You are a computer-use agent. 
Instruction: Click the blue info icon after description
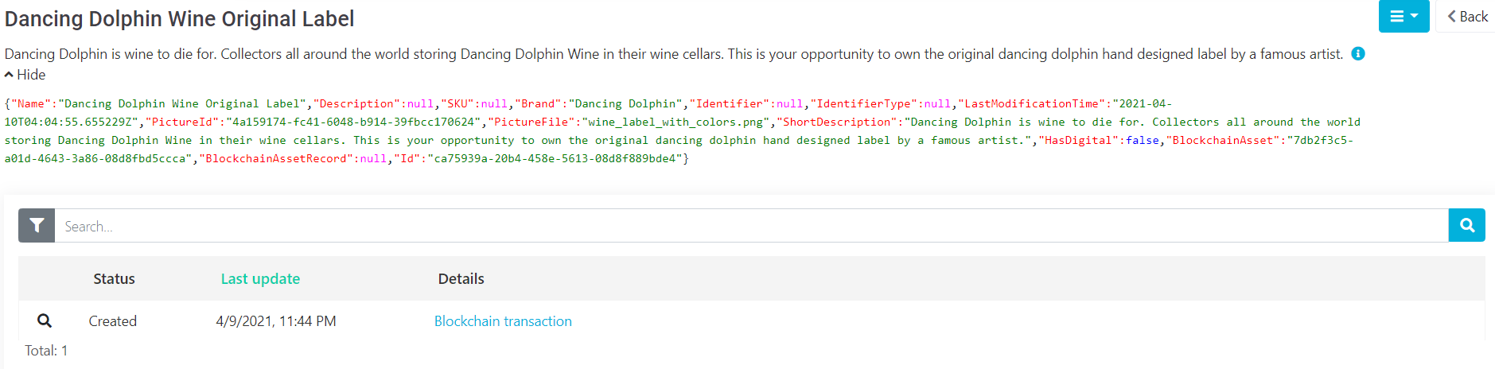[1358, 53]
